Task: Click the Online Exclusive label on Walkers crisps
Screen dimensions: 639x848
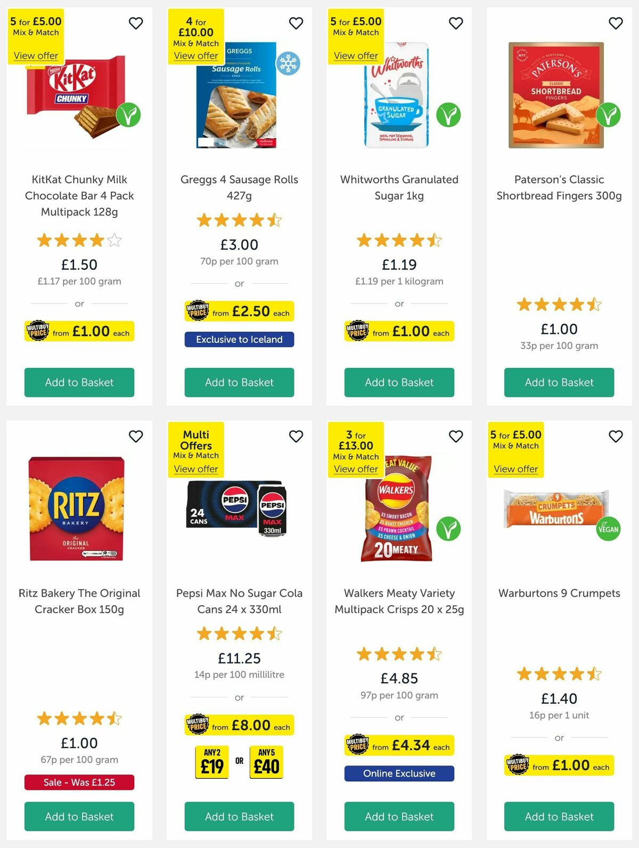Action: click(398, 773)
